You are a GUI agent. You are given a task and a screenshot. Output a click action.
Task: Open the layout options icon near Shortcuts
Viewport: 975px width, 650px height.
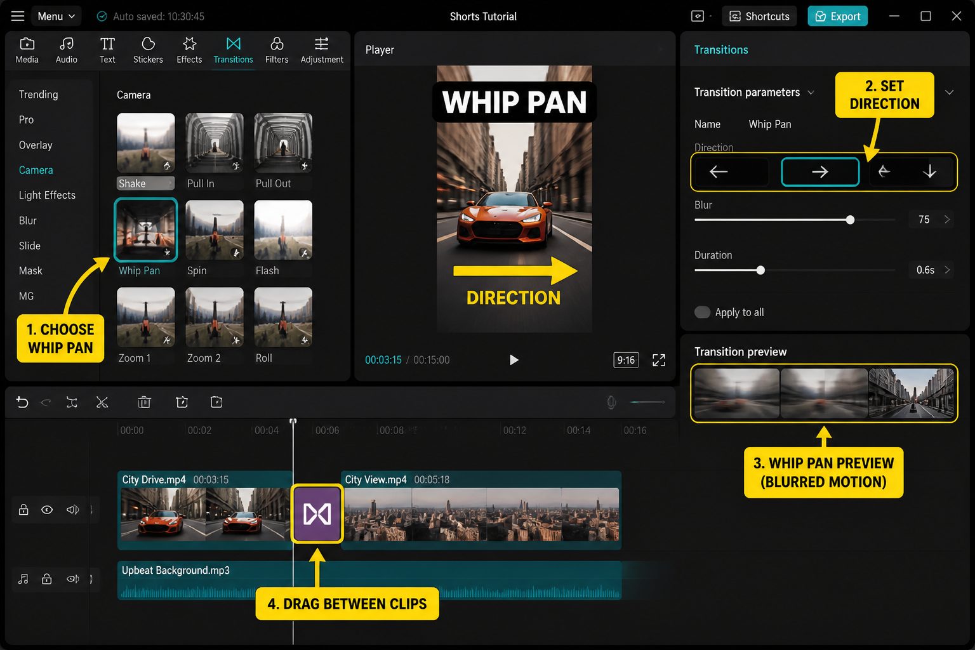point(698,16)
